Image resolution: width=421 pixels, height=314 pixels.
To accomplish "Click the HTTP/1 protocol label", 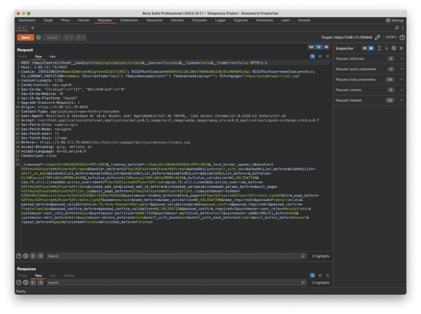I will (x=391, y=37).
